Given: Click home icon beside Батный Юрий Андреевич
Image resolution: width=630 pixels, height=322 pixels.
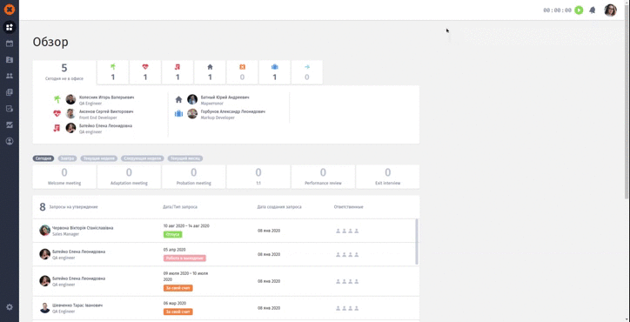Looking at the screenshot, I should pos(178,99).
